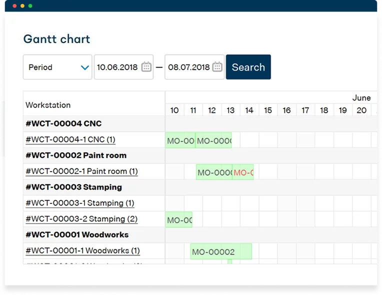Click the Search button
Screen dimensions: 382x295
[x=248, y=67]
